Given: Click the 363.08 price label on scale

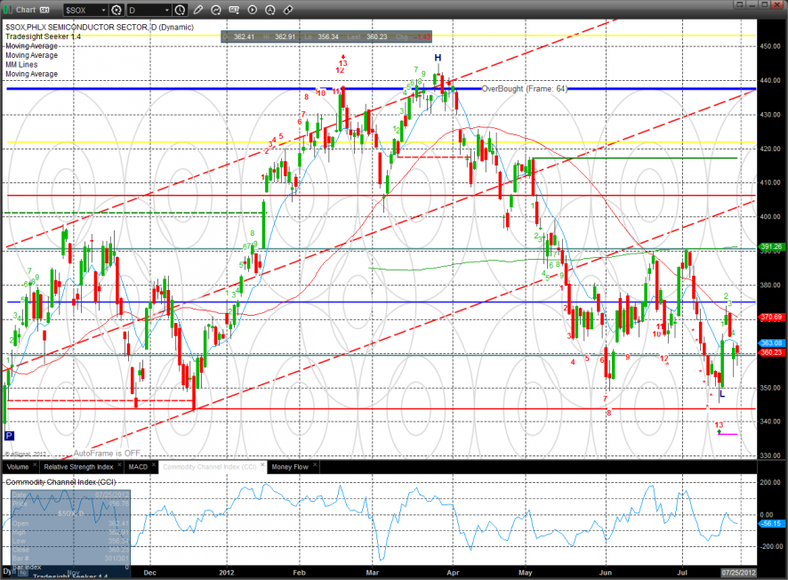Looking at the screenshot, I should (x=771, y=343).
